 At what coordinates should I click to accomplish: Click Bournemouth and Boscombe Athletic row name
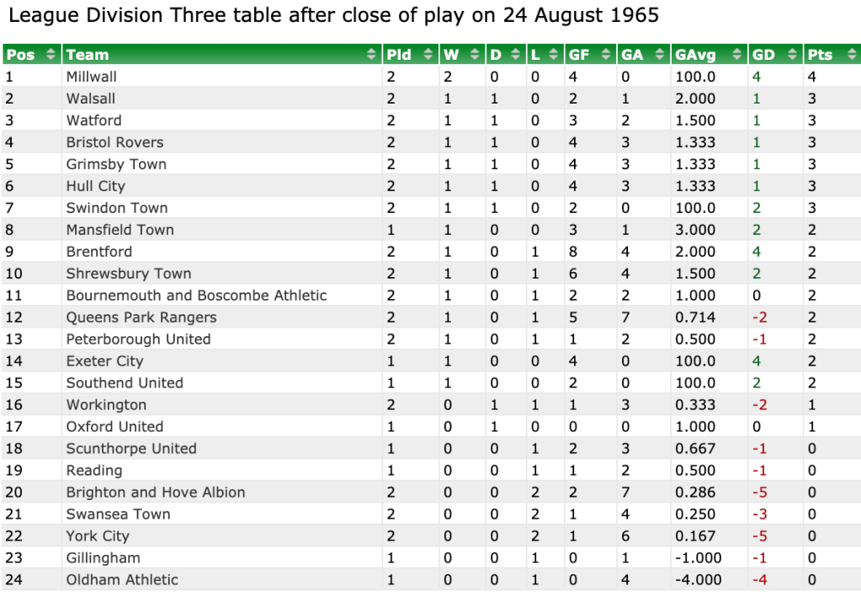(196, 296)
